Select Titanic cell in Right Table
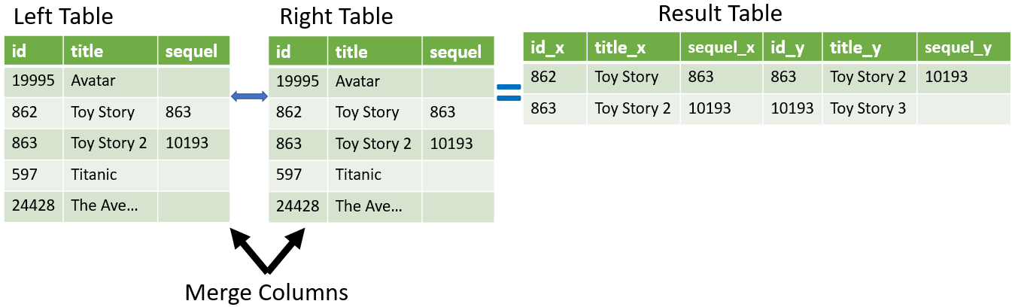Viewport: 1015px width, 307px height. [x=375, y=175]
